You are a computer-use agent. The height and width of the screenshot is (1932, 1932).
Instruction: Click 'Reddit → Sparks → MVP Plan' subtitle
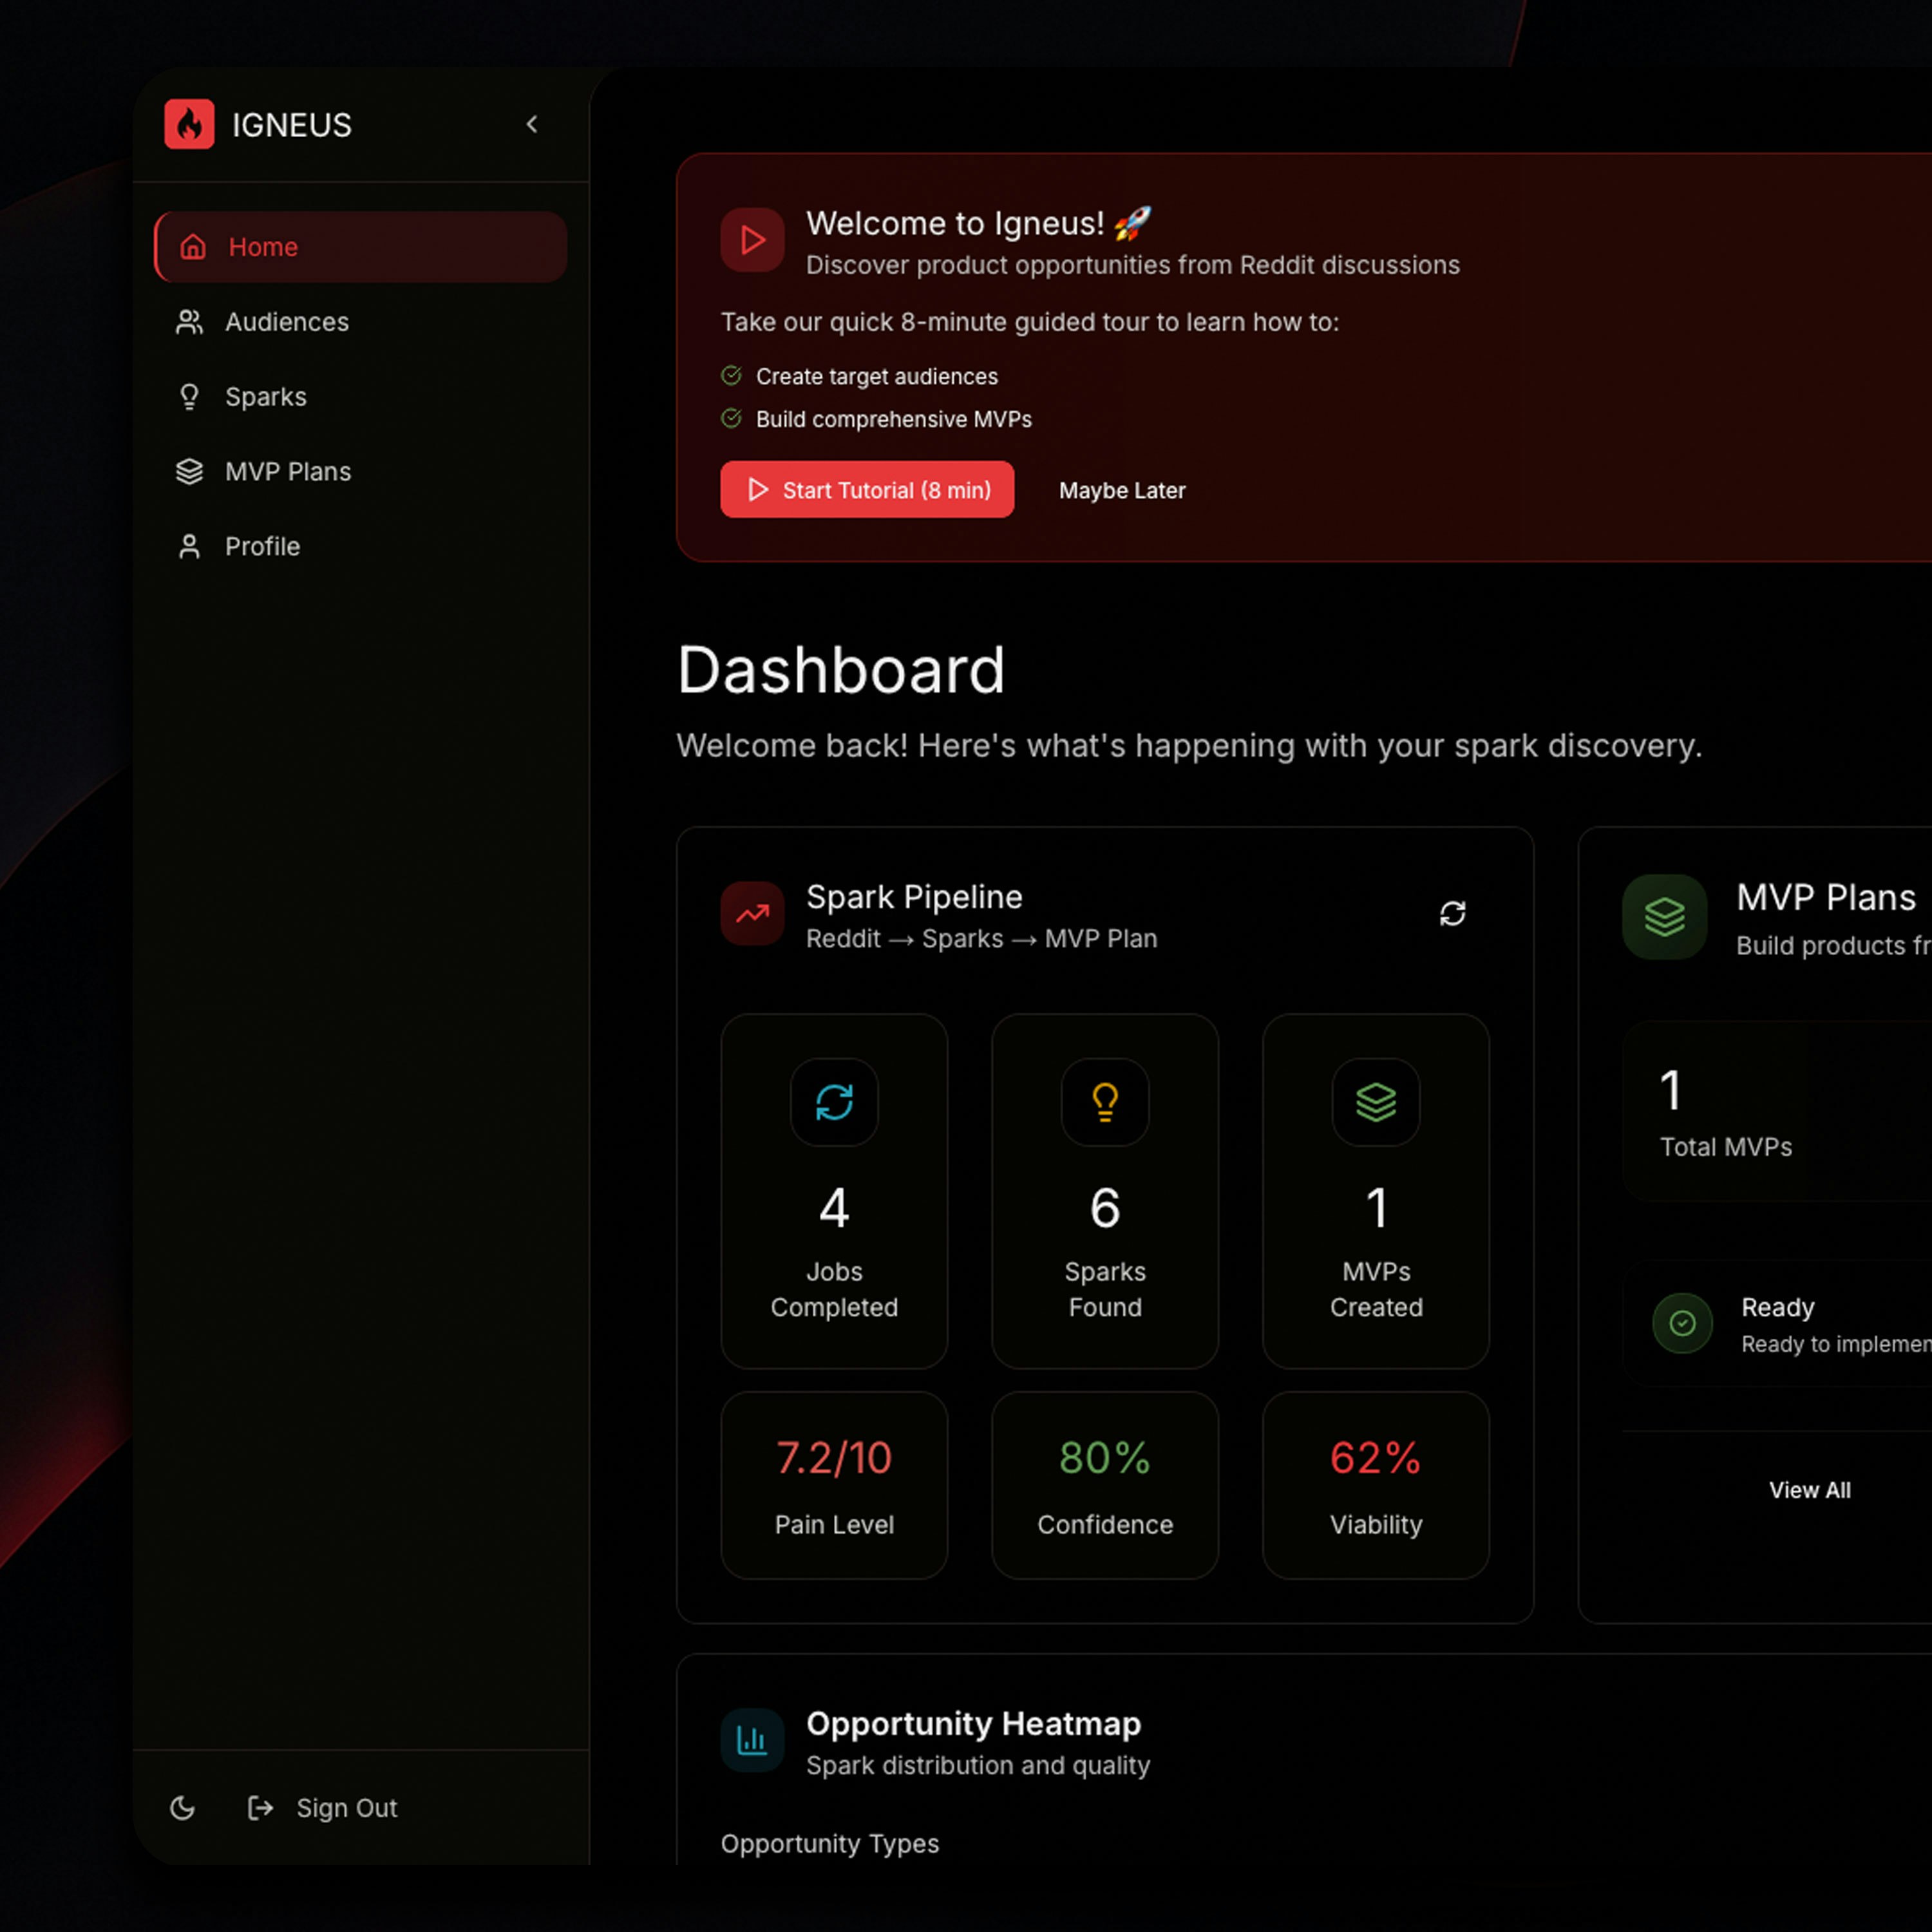coord(982,939)
